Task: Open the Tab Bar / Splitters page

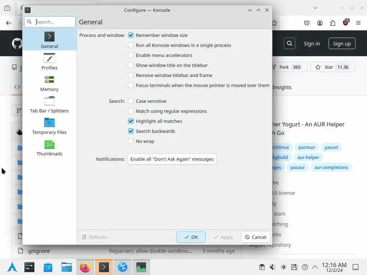Action: click(x=49, y=105)
